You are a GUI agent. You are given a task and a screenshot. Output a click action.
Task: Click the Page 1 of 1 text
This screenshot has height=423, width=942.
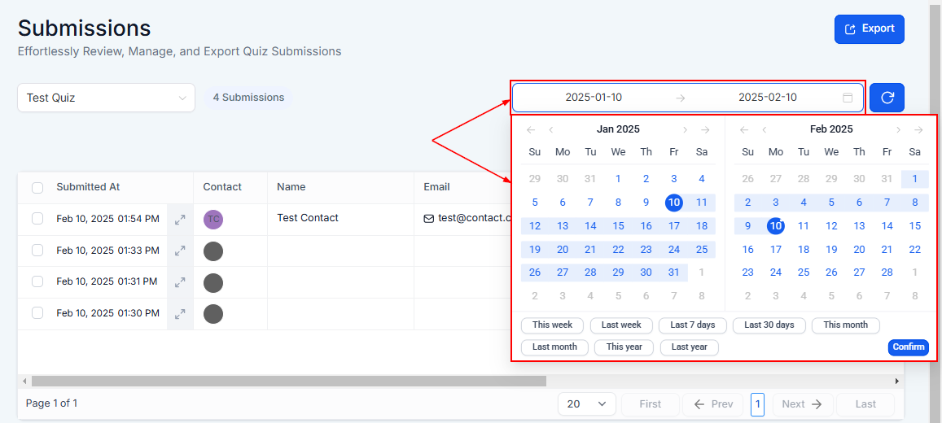(x=51, y=403)
